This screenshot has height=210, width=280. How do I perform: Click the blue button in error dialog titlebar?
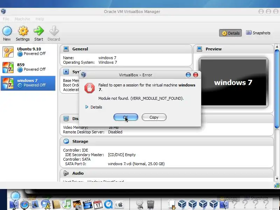pos(188,75)
